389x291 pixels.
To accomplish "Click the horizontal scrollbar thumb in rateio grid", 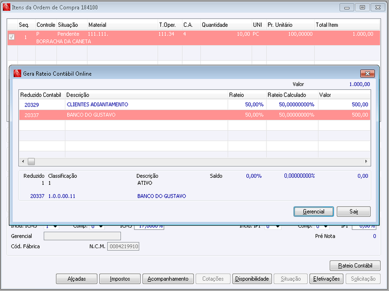I will click(31, 161).
